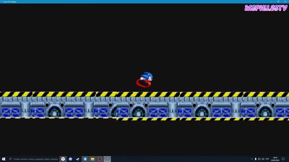This screenshot has height=162, width=289.
Task: Open the taskbar clock and date
Action: tap(275, 159)
